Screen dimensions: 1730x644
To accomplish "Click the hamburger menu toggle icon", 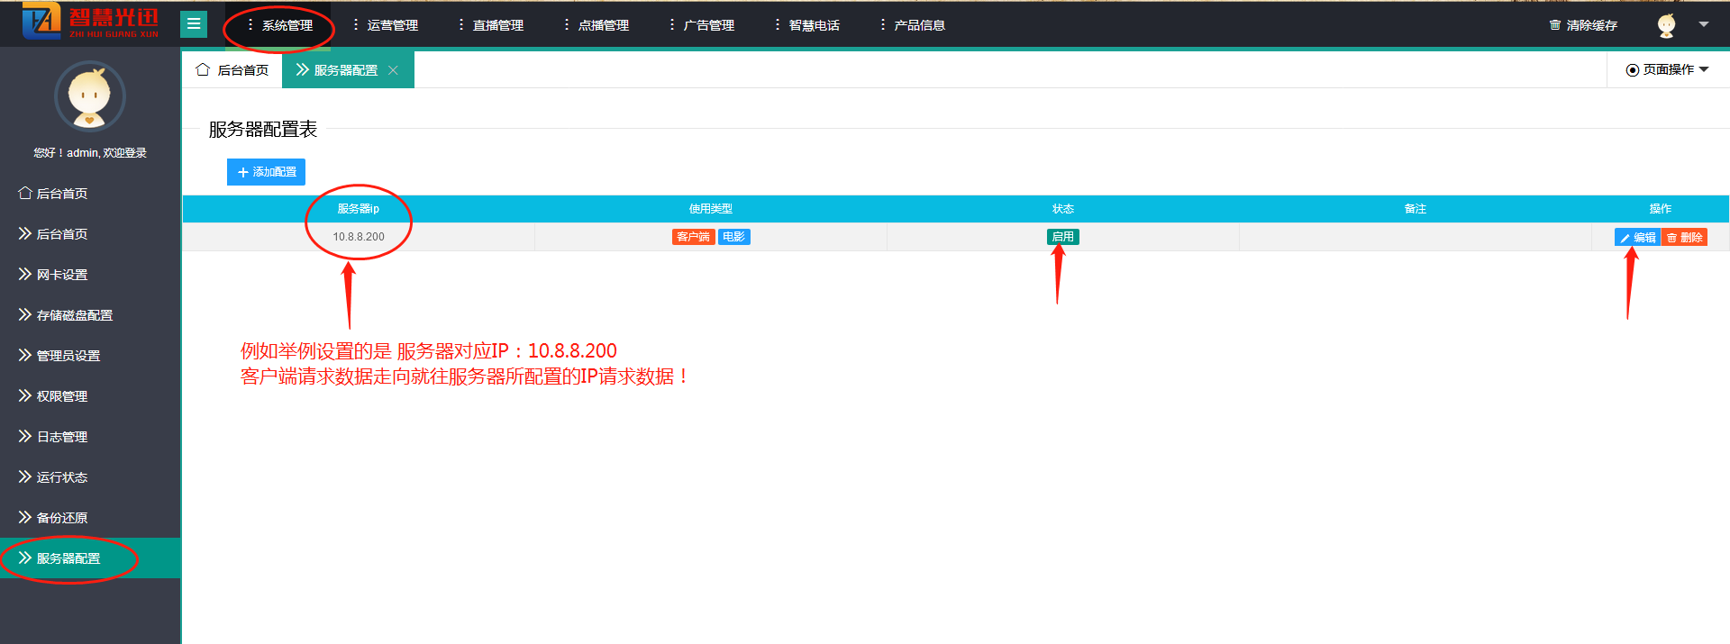I will [194, 24].
